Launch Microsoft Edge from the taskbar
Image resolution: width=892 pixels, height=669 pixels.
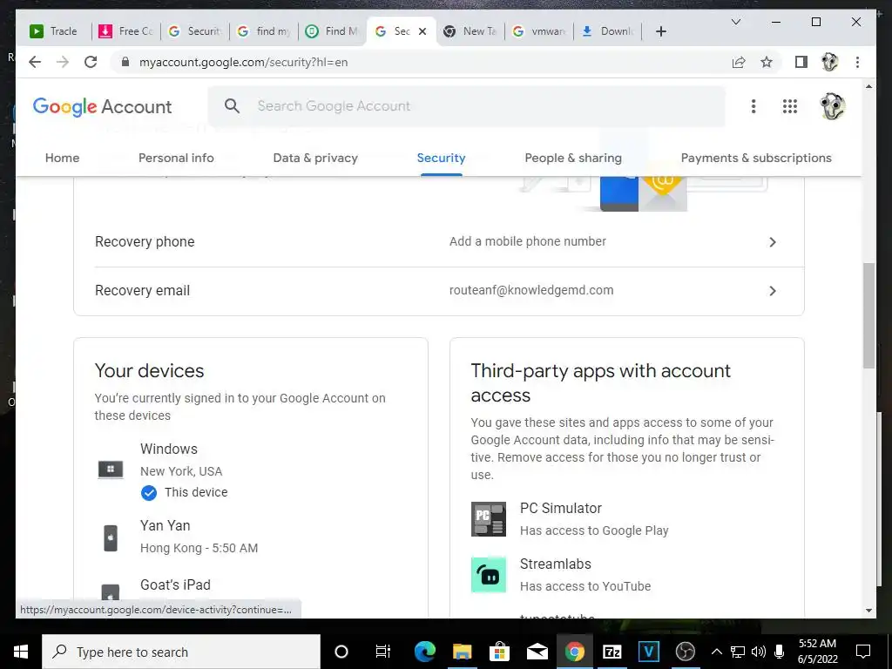(424, 652)
